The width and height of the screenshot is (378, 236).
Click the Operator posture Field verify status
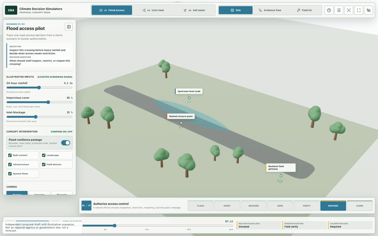304,225
